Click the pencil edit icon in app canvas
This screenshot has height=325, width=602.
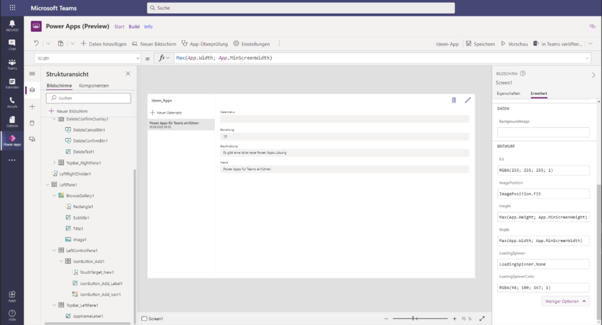(x=467, y=100)
